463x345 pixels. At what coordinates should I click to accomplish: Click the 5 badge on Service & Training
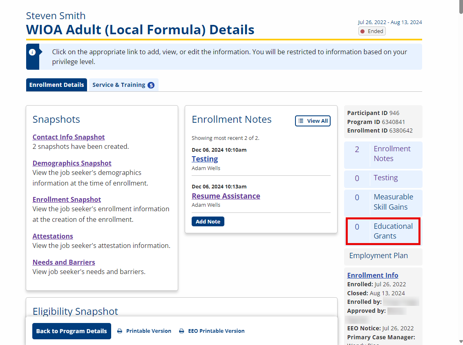tap(151, 85)
